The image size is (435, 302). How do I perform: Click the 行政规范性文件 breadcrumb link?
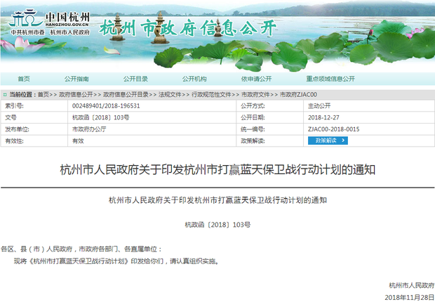(210, 94)
